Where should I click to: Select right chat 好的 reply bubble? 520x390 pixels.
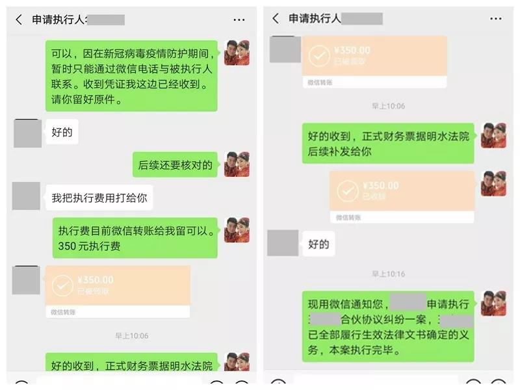(318, 244)
